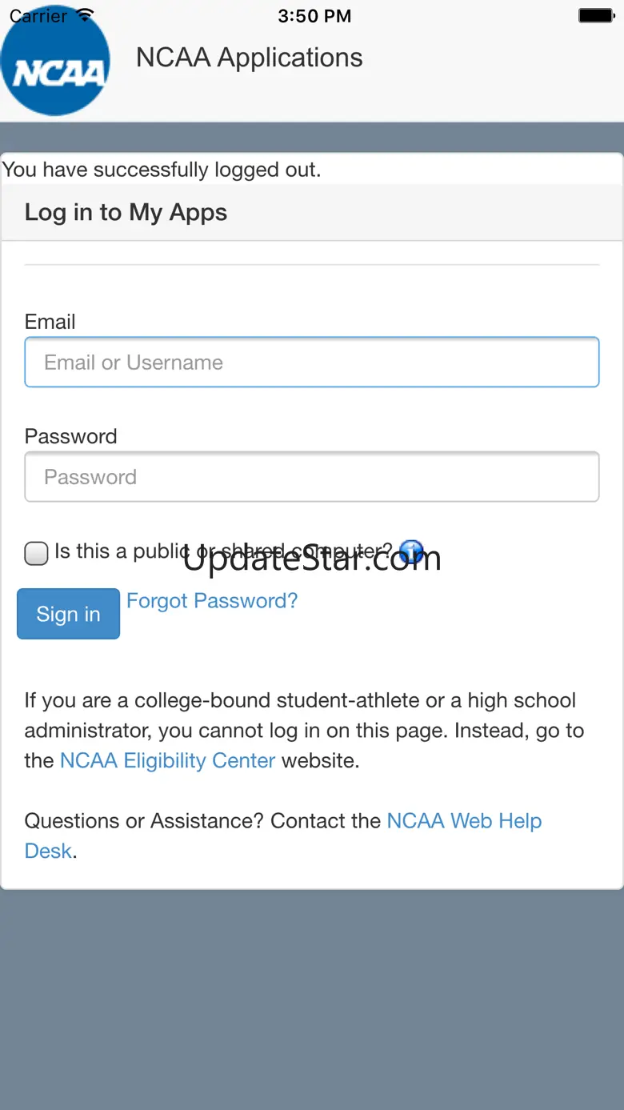Open the Forgot Password? link
The width and height of the screenshot is (624, 1110).
coord(212,601)
